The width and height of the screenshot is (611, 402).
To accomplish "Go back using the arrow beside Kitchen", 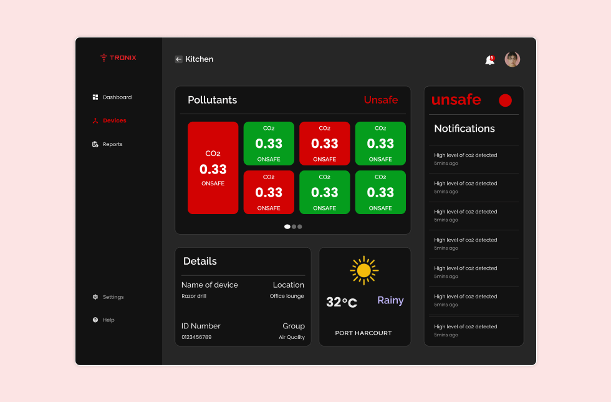I will coord(178,59).
